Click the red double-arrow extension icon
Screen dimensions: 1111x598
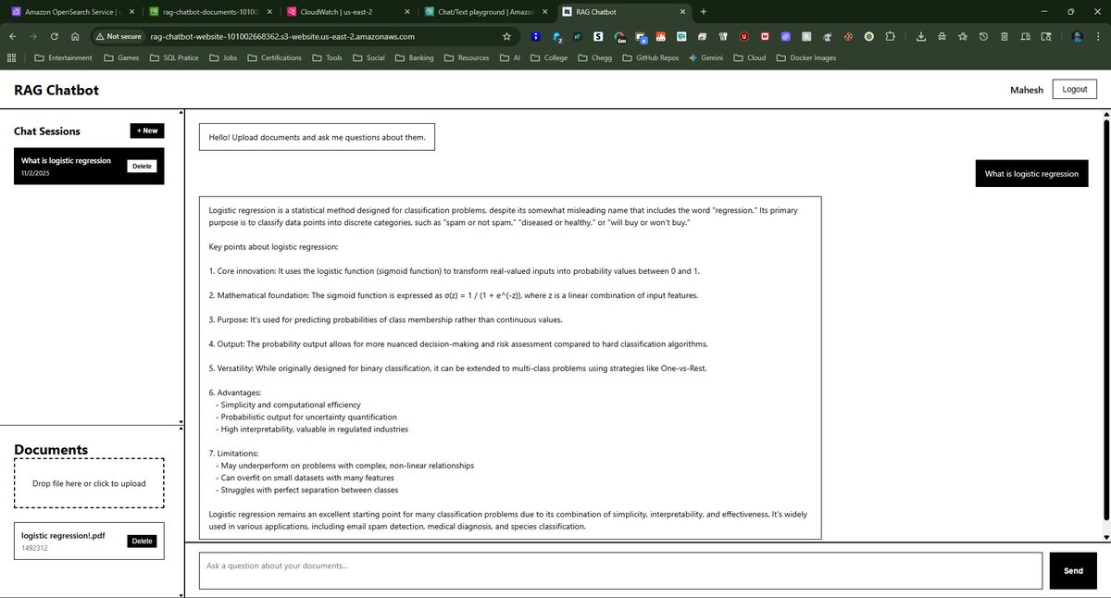(x=765, y=36)
